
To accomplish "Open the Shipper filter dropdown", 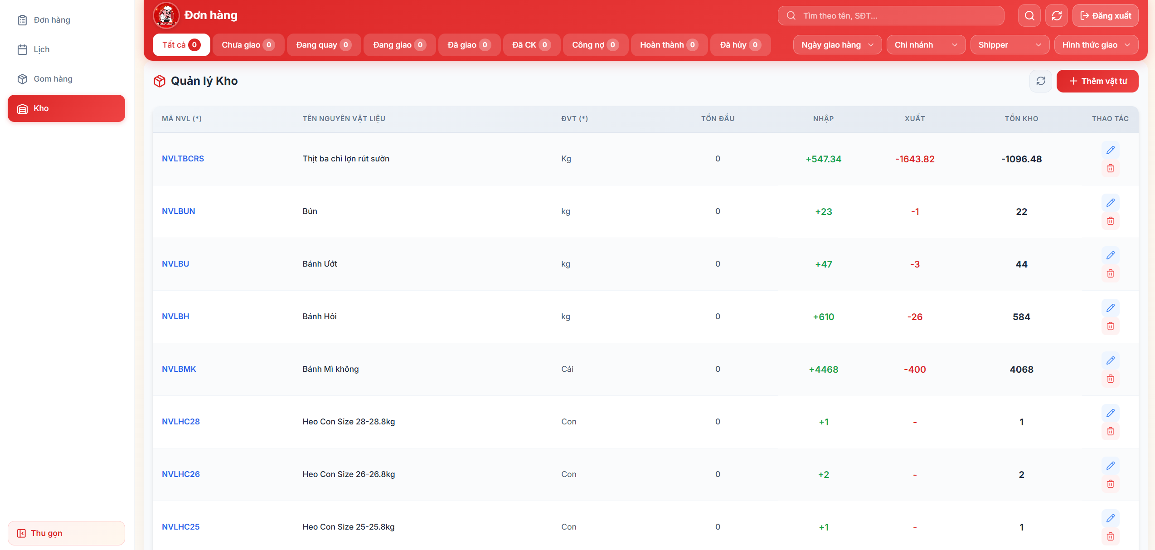I will pos(1009,45).
